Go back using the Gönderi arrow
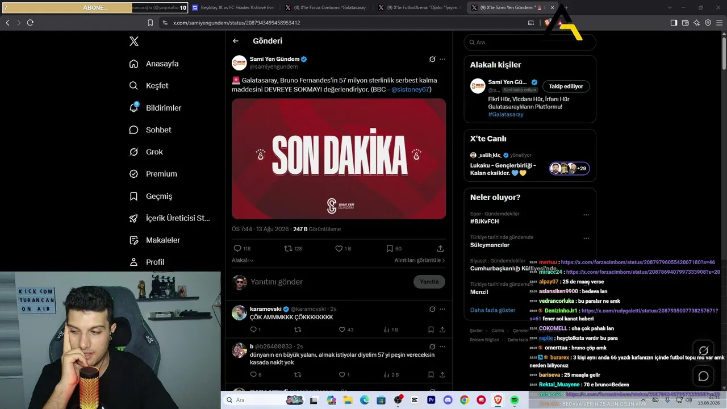This screenshot has width=727, height=409. point(236,41)
